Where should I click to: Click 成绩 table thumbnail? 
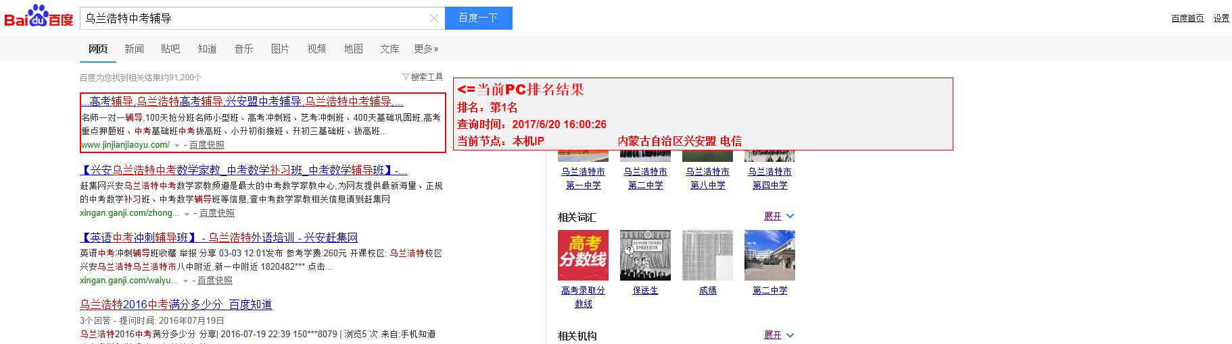707,255
